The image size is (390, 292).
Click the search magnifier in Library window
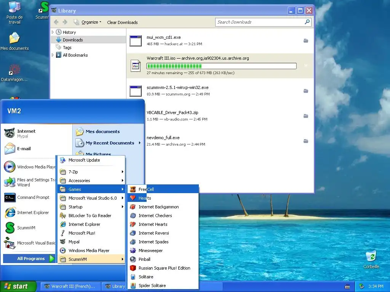307,22
